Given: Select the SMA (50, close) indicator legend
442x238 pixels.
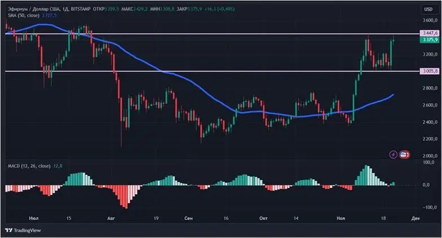Looking at the screenshot, I should tap(23, 15).
